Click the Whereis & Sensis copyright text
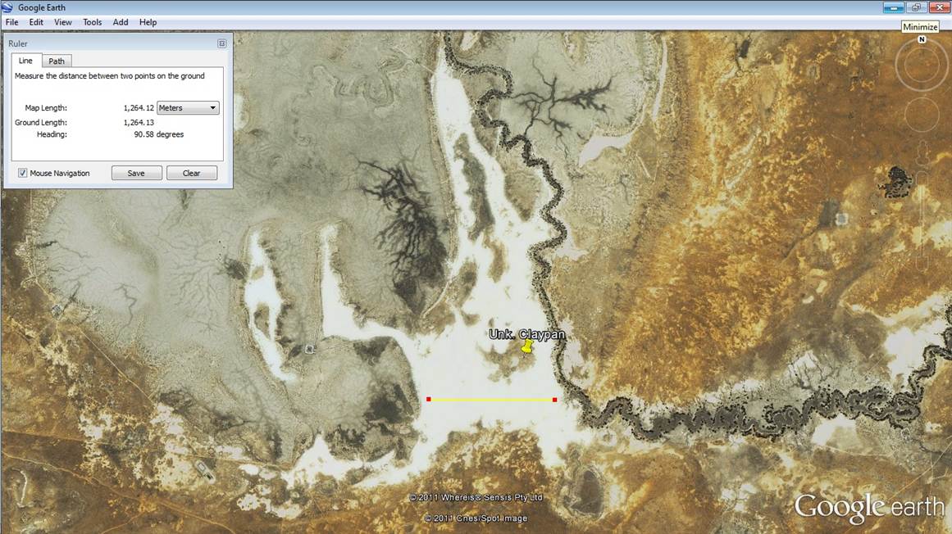The width and height of the screenshot is (952, 534). (x=476, y=497)
